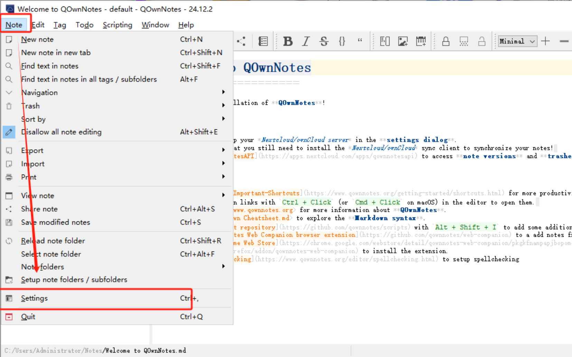
Task: Enable Disallow all note editing
Action: pos(61,132)
